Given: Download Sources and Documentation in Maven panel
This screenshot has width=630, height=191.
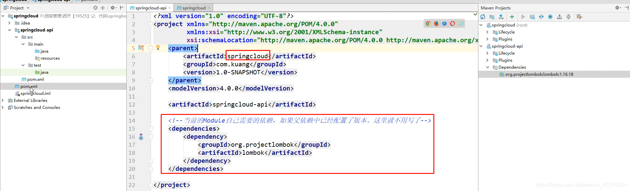Looking at the screenshot, I should pos(501,17).
